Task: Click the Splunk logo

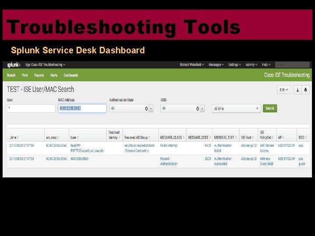Action: point(14,65)
